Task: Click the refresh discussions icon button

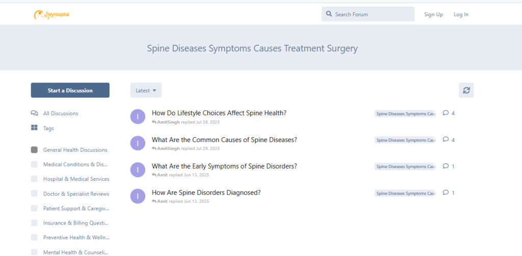Action: tap(466, 90)
